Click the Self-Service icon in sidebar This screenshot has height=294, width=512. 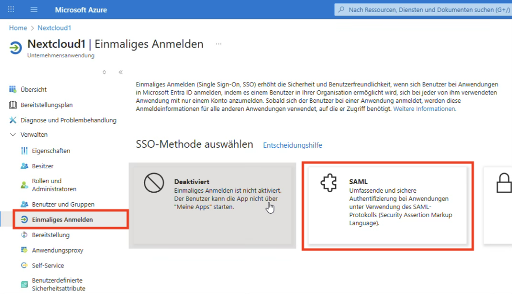tap(24, 266)
